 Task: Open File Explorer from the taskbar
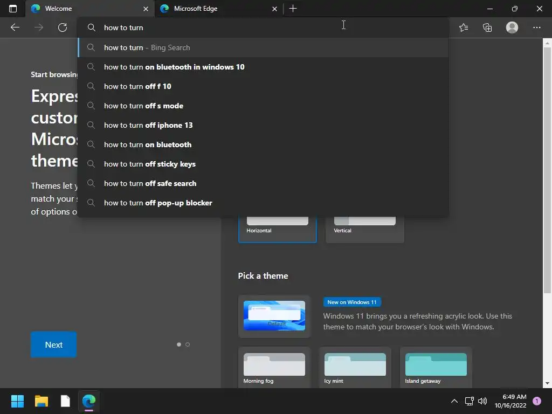pyautogui.click(x=41, y=401)
